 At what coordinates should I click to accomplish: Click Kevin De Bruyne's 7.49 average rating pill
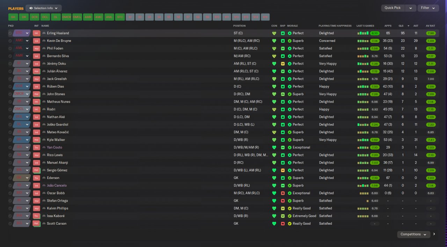tap(431, 41)
